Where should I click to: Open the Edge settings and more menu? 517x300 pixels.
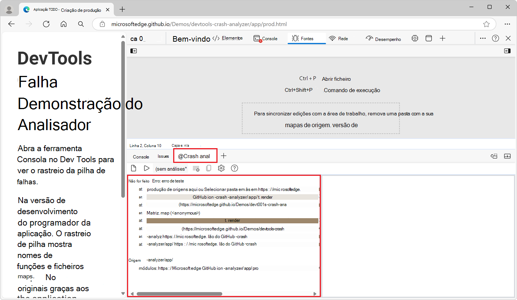tap(508, 24)
